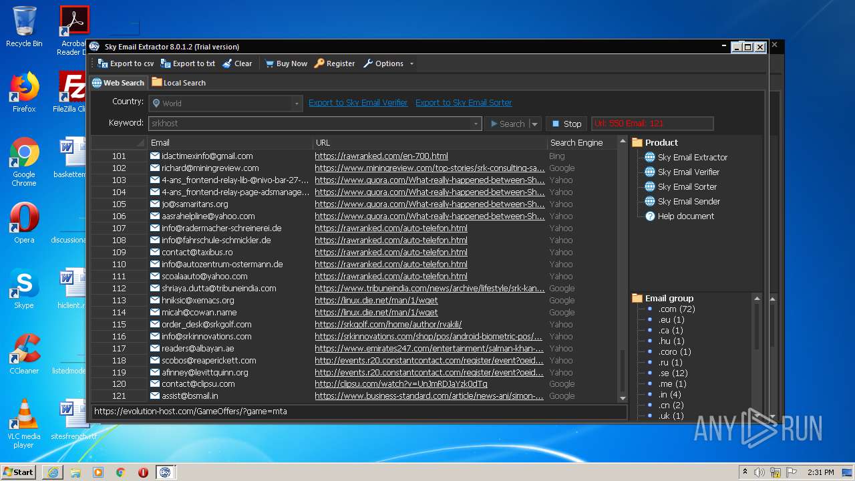
Task: Click envelope icon of idactimexinfo@gmail.com row
Action: pyautogui.click(x=154, y=156)
